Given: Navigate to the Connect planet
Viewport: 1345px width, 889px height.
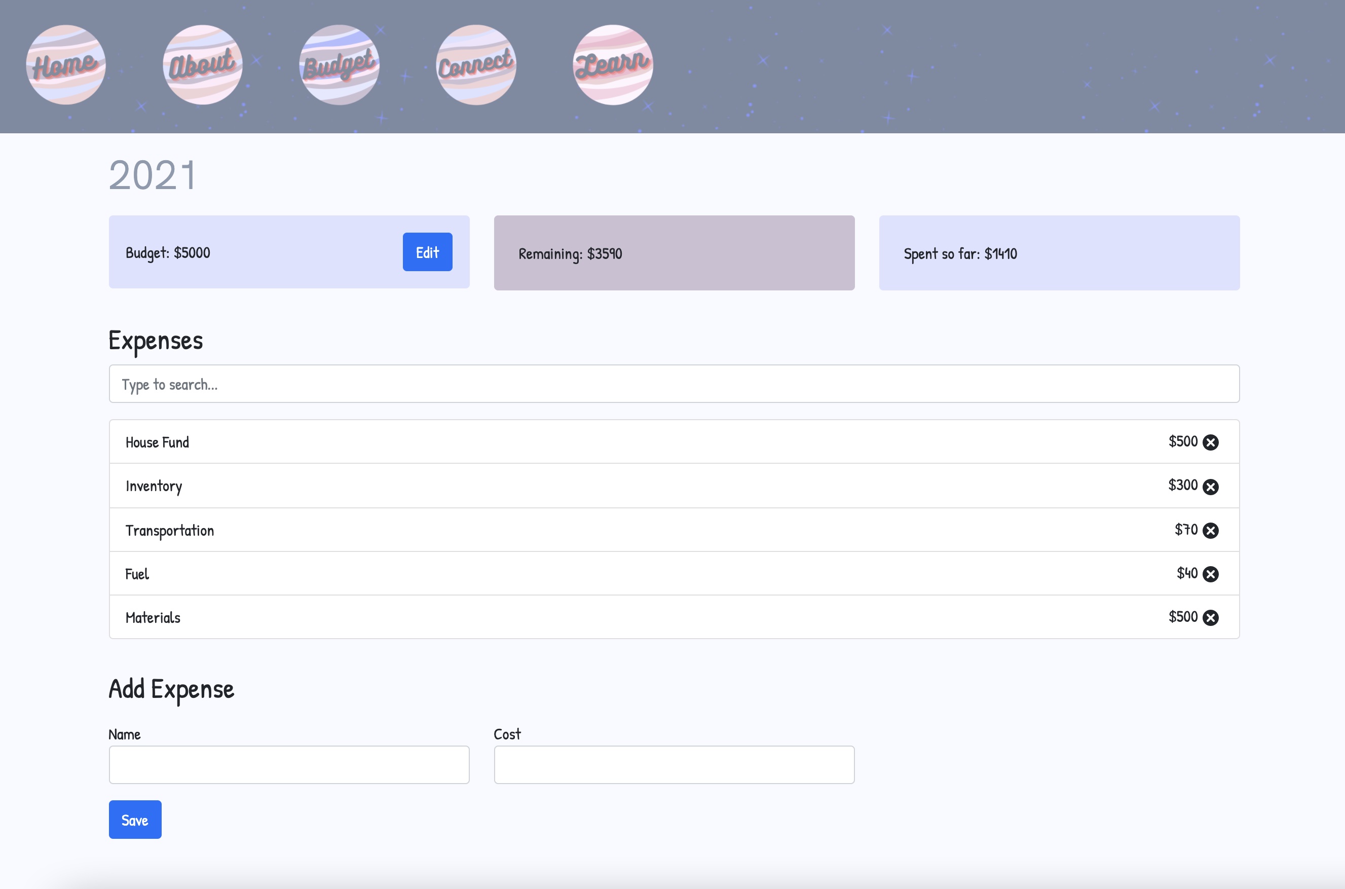Looking at the screenshot, I should click(x=475, y=65).
